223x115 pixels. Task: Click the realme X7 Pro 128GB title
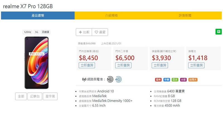click(28, 6)
